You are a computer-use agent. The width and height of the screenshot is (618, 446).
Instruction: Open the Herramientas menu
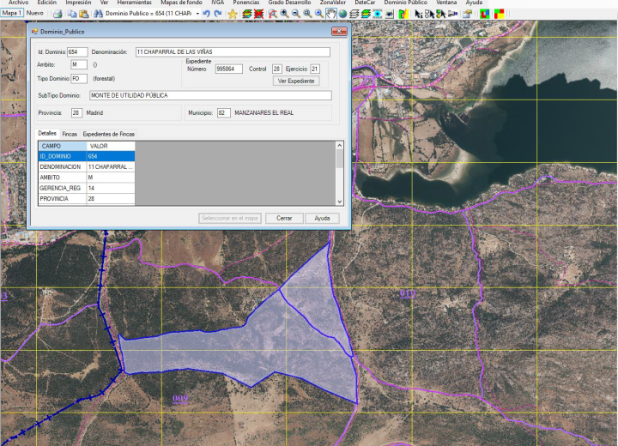click(135, 3)
